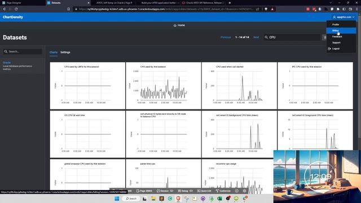Open the 'recursive cpu usage' chart
The image size is (361, 203).
(237, 174)
